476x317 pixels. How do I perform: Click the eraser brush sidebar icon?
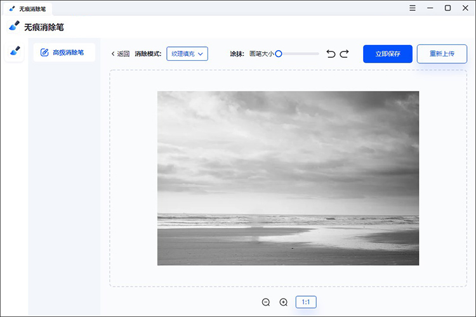tap(15, 51)
